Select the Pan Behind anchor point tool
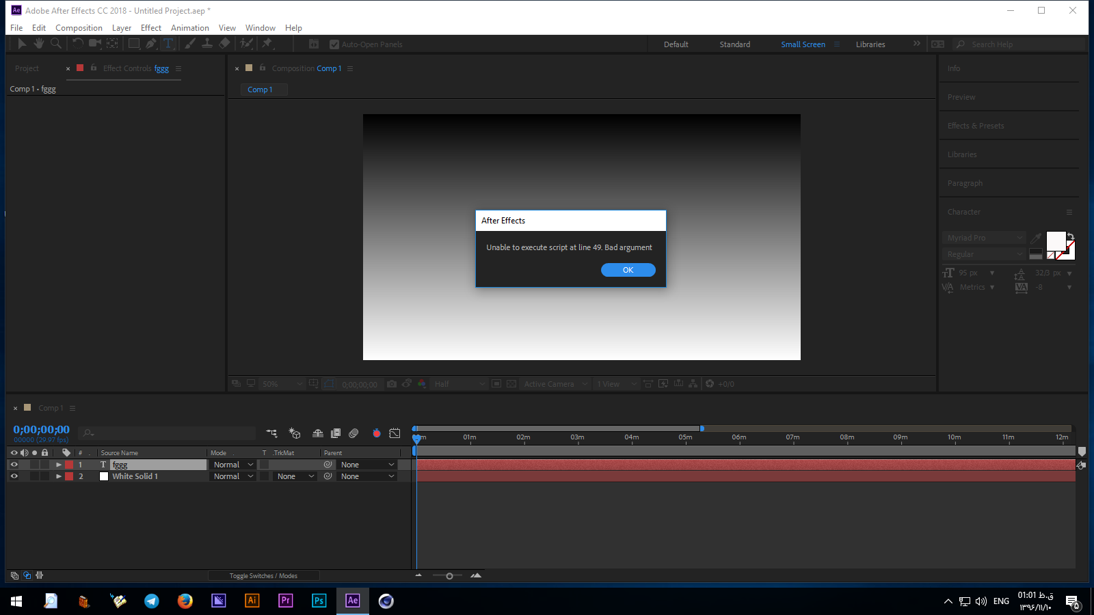 (x=112, y=44)
